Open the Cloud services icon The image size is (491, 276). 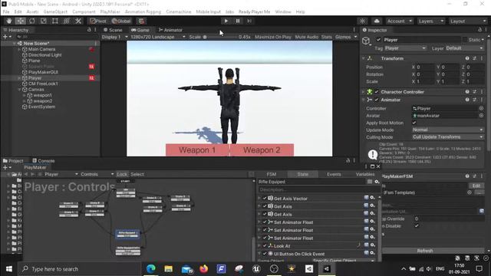377,21
